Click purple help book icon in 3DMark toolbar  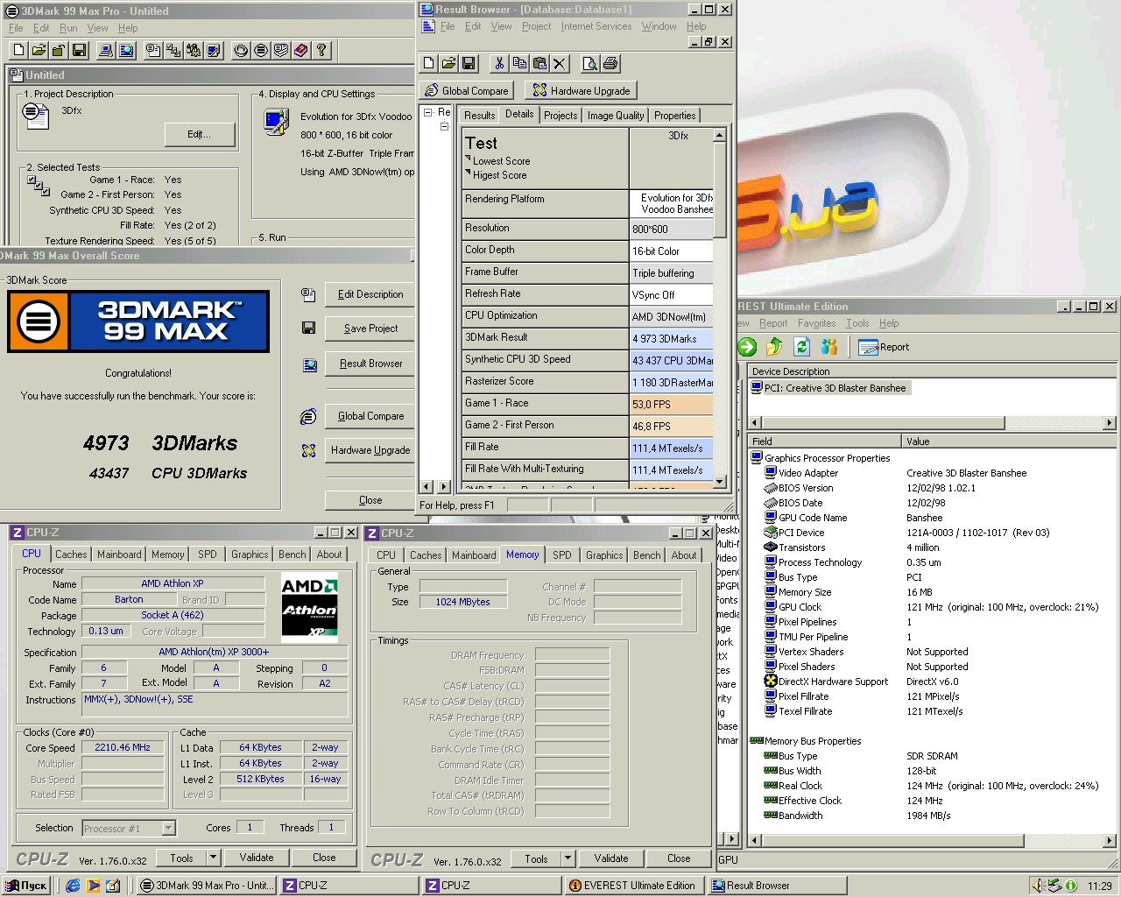[301, 51]
